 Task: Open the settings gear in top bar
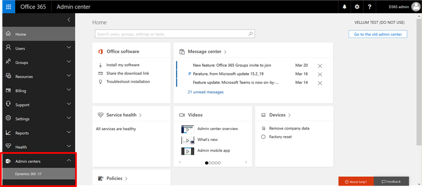[357, 7]
